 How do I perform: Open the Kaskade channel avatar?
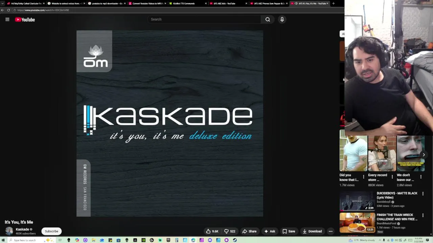(x=9, y=231)
